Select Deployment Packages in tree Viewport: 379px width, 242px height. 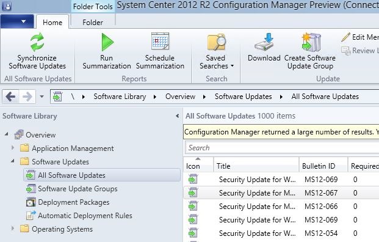(73, 202)
